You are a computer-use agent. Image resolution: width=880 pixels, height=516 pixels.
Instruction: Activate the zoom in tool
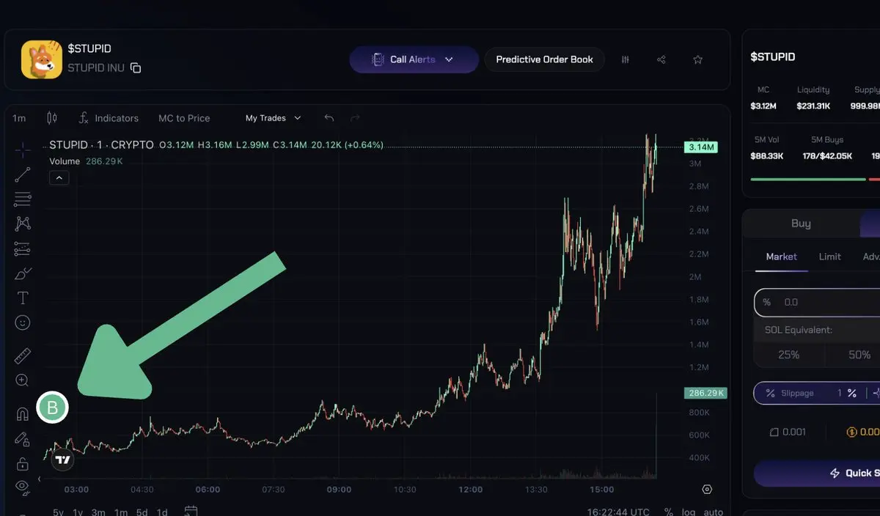point(23,380)
